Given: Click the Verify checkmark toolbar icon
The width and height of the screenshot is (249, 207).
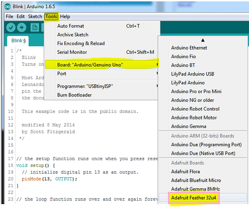Looking at the screenshot, I should tap(11, 28).
